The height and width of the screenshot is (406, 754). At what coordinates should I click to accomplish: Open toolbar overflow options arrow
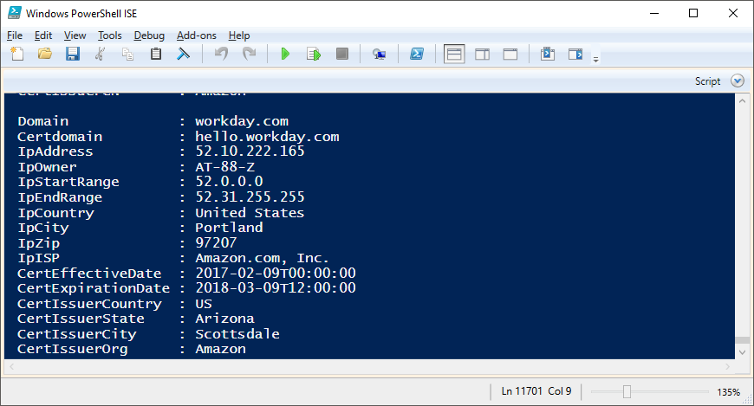[595, 59]
